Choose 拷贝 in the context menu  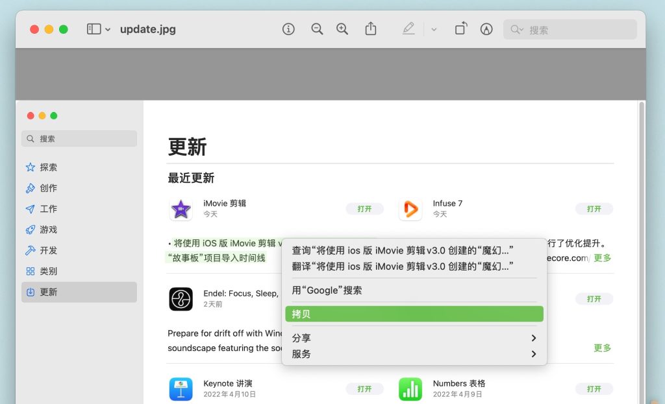pos(414,314)
